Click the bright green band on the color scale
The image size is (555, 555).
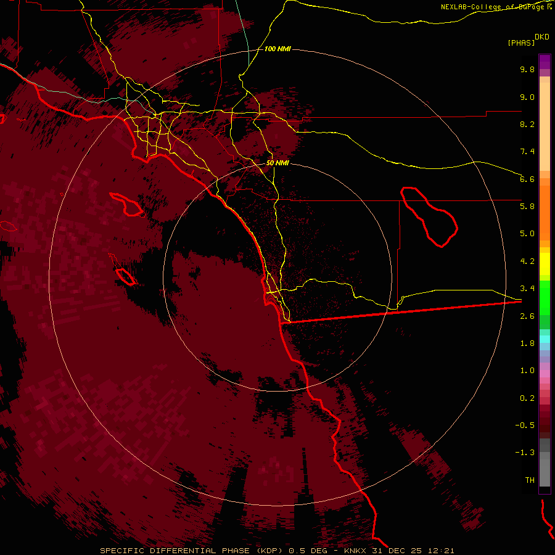pos(545,298)
